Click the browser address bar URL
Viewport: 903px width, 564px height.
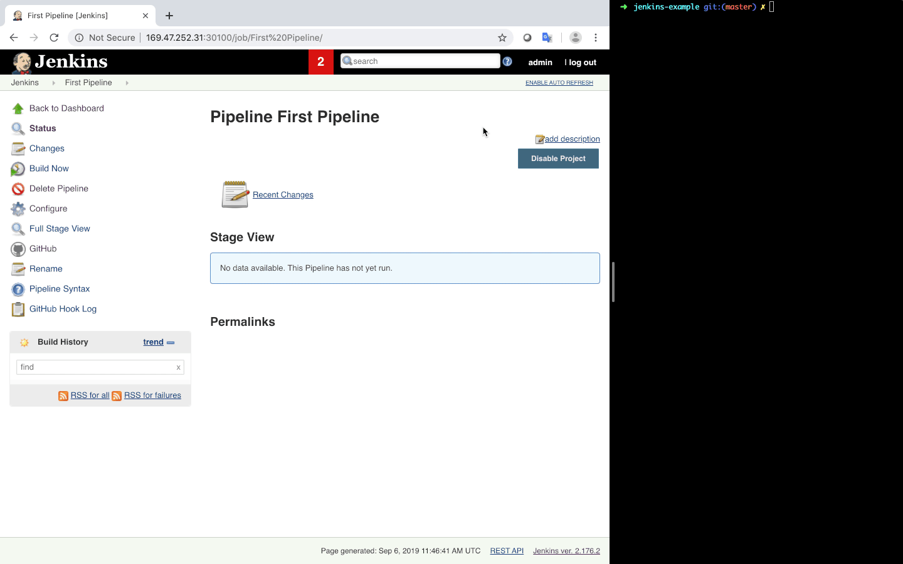(x=234, y=38)
